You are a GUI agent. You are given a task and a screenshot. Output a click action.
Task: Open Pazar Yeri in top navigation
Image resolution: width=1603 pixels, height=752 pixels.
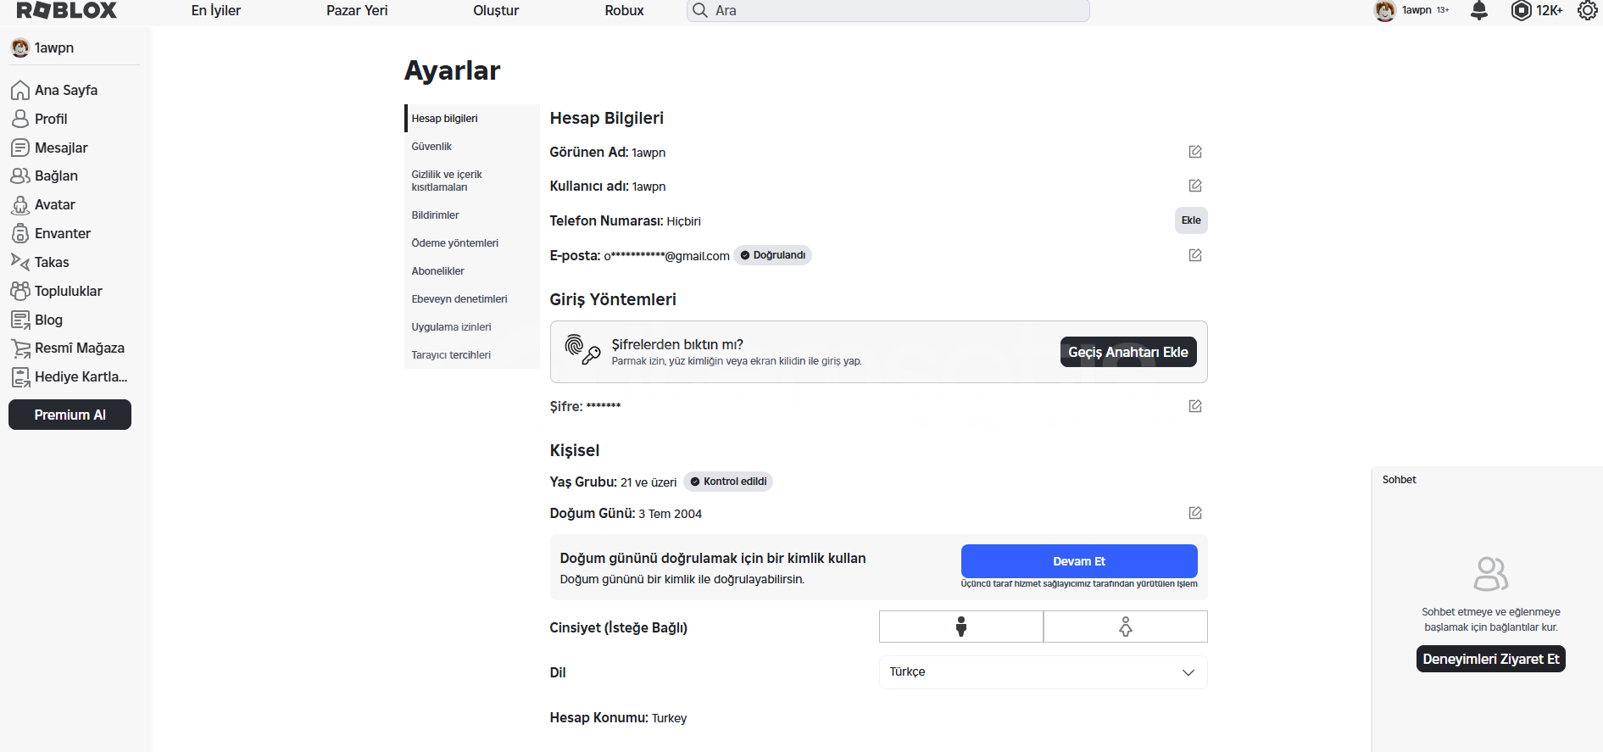pyautogui.click(x=357, y=10)
